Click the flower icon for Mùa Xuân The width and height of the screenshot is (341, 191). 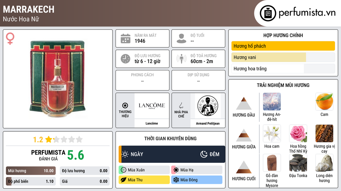point(124,170)
